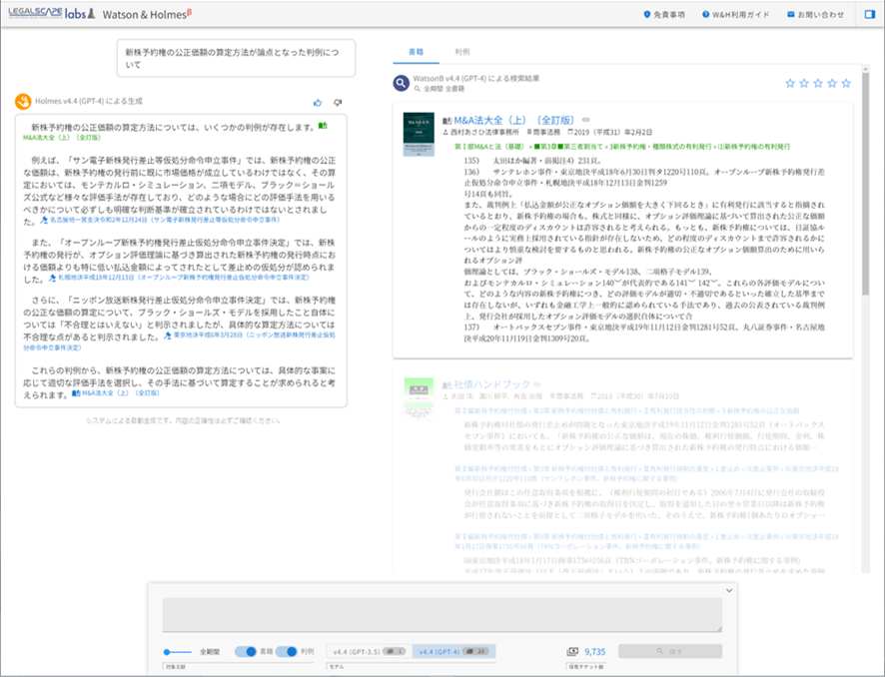The width and height of the screenshot is (885, 677).
Task: Rate the search results five stars
Action: (x=846, y=83)
